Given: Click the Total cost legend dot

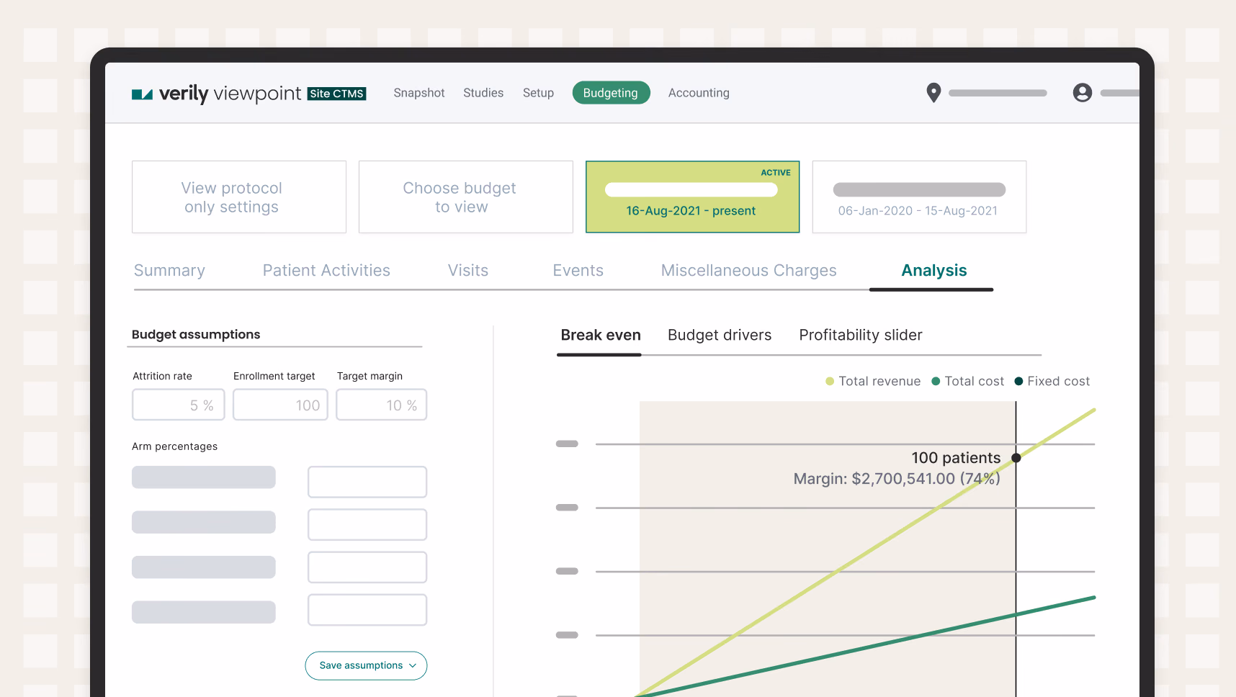Looking at the screenshot, I should coord(936,382).
